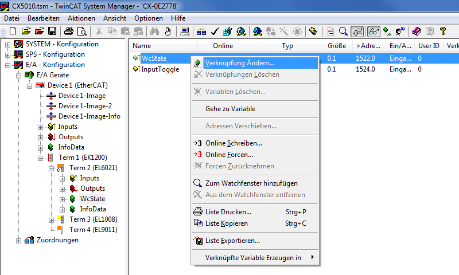
Task: Click the scissors Cut toolbar icon
Action: pyautogui.click(x=99, y=31)
